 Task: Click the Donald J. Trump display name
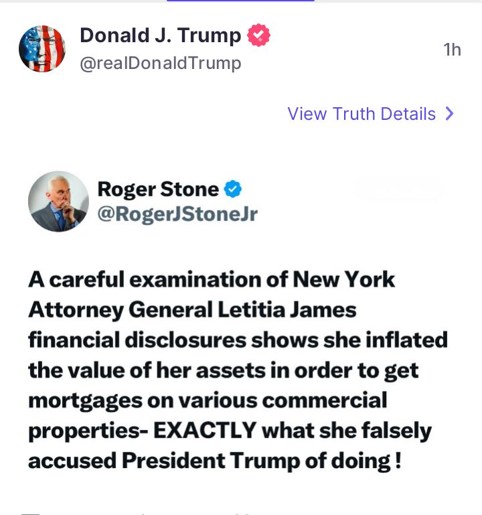tap(161, 35)
